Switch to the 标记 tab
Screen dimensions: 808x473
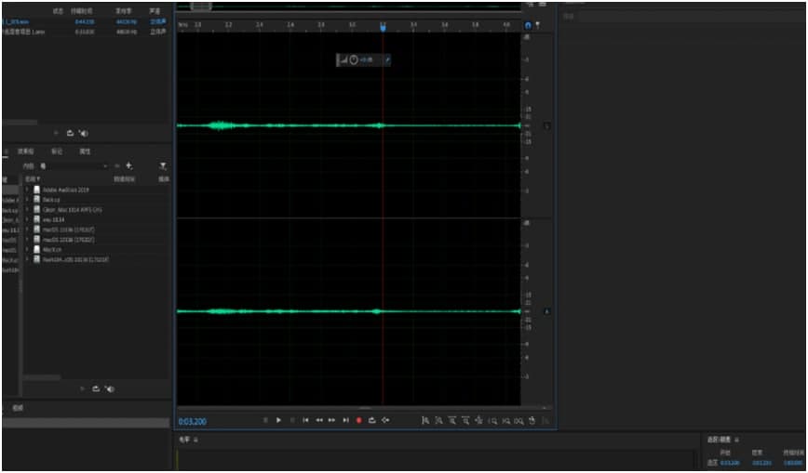click(x=57, y=151)
